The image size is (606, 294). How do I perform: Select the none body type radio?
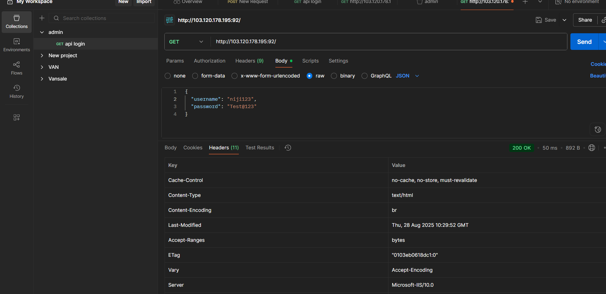pos(168,76)
